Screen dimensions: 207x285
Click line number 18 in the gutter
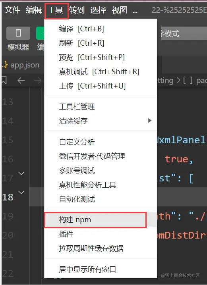(8, 197)
